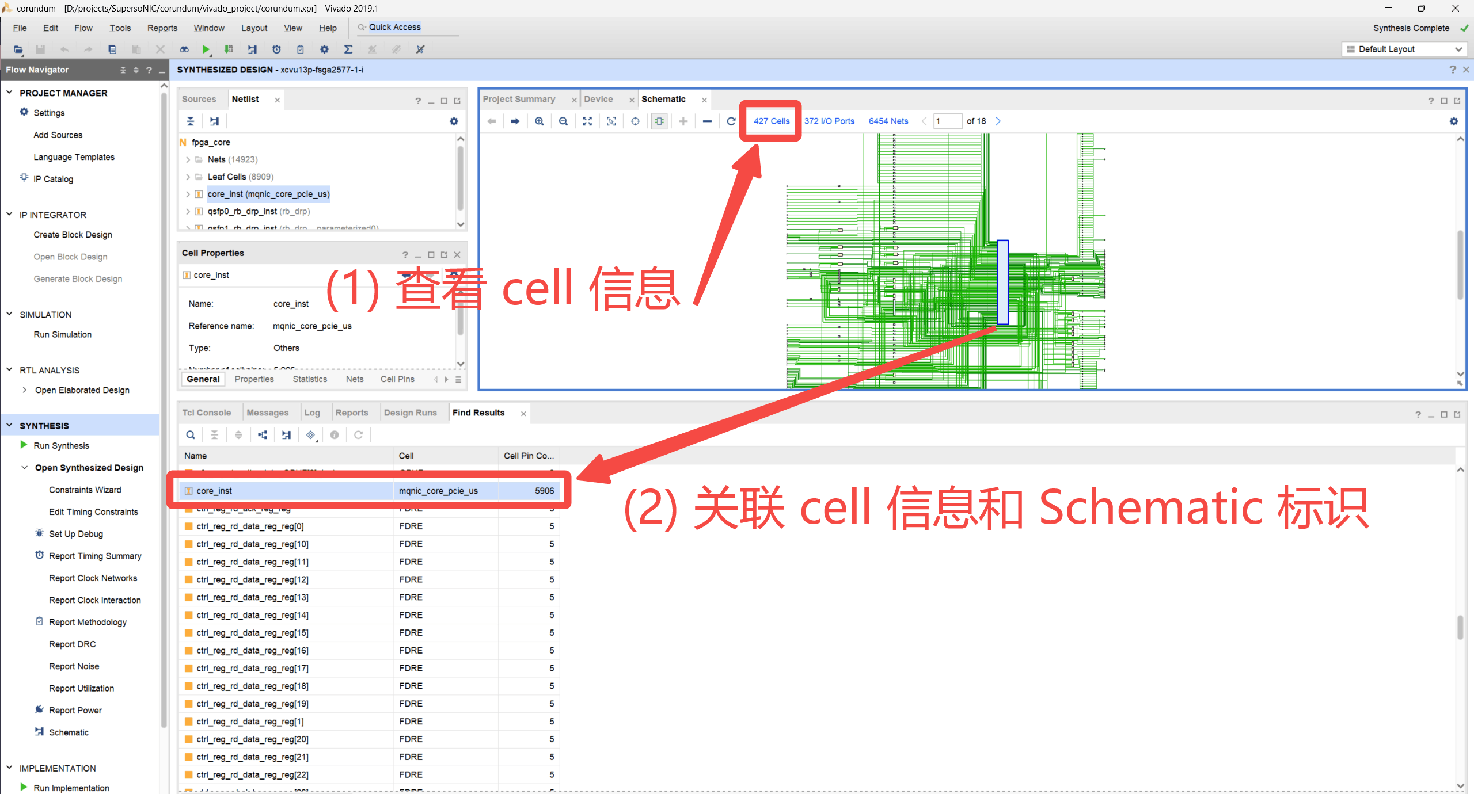Click the schematic view vertical scrollbar

1460,265
